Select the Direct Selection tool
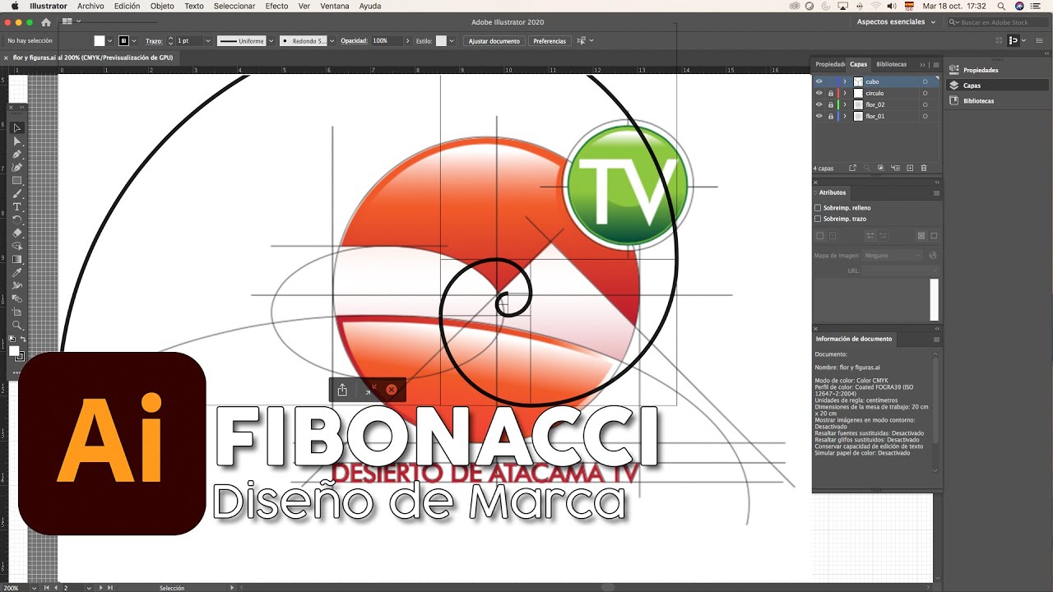Image resolution: width=1053 pixels, height=592 pixels. pyautogui.click(x=17, y=141)
